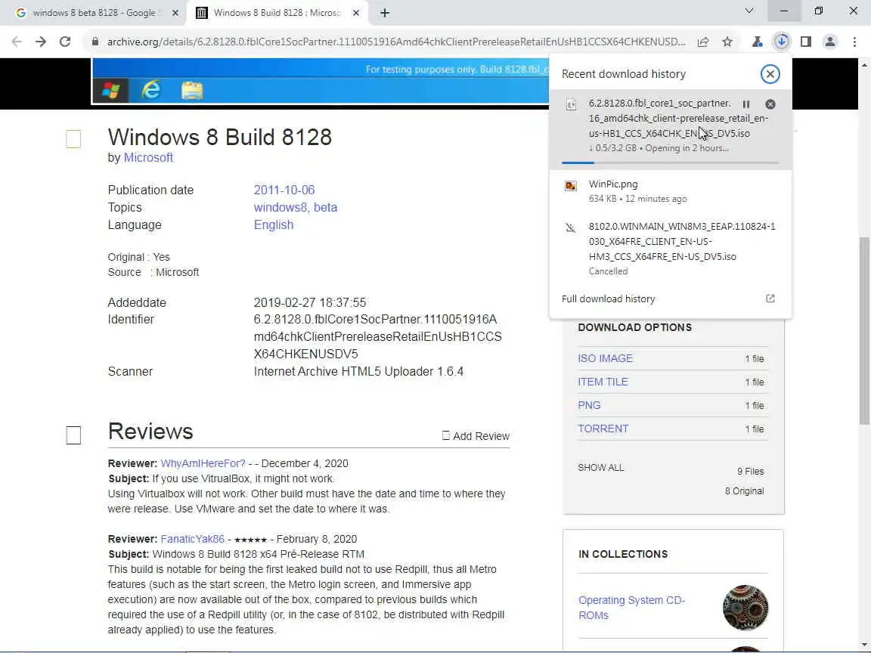
Task: Open reviewer WhyAmIHereFor? profile
Action: pyautogui.click(x=203, y=463)
